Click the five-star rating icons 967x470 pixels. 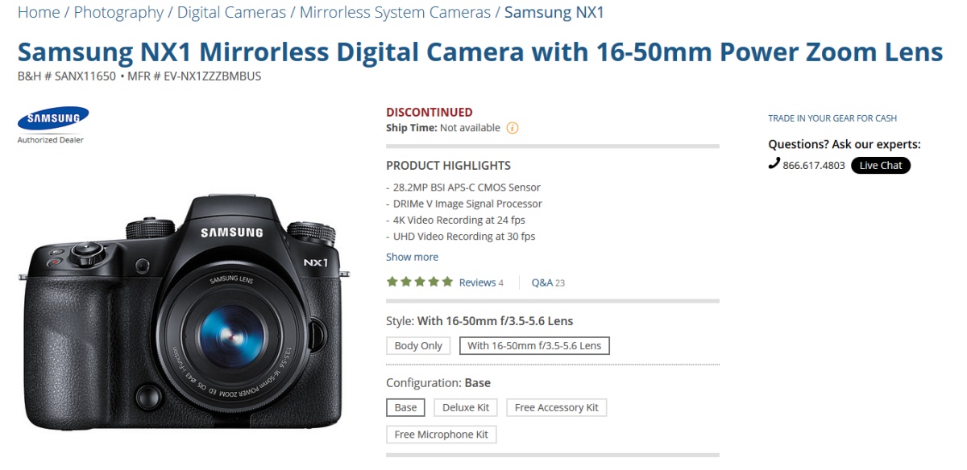click(x=420, y=282)
